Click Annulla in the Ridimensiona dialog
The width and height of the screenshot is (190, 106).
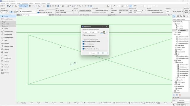point(93,53)
